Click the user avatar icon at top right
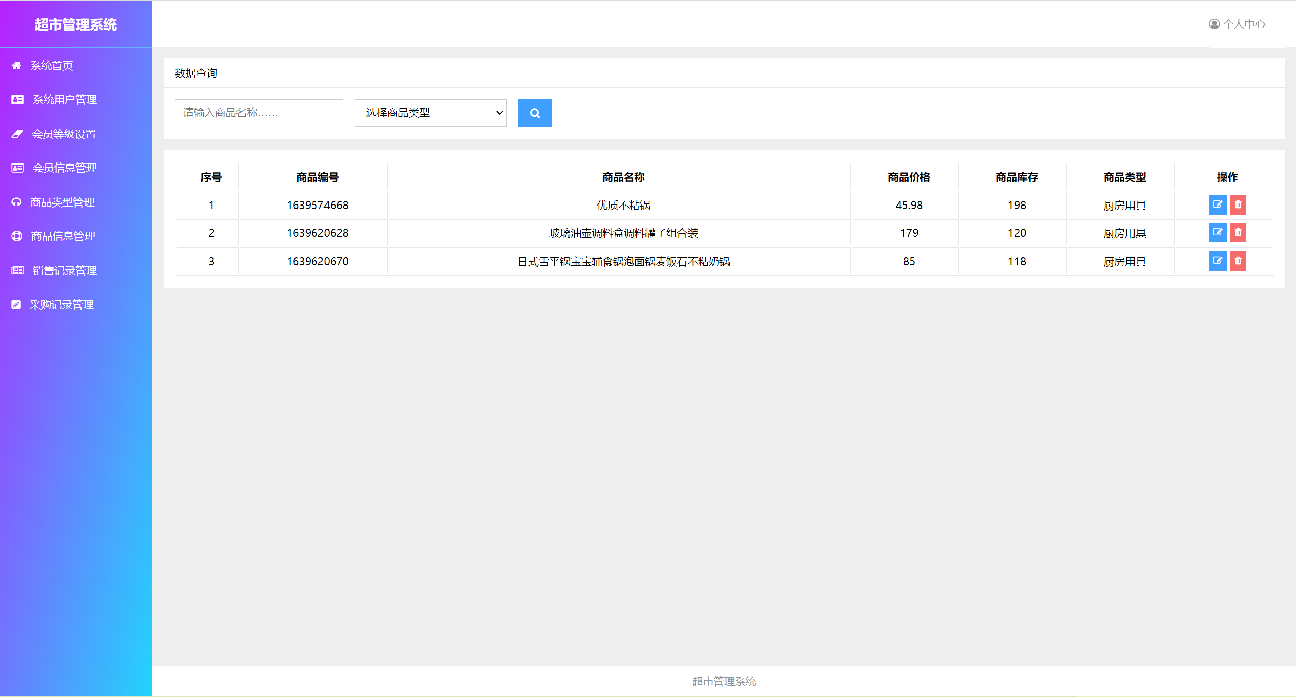 pos(1214,24)
